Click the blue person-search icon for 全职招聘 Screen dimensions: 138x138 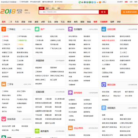click(104, 29)
